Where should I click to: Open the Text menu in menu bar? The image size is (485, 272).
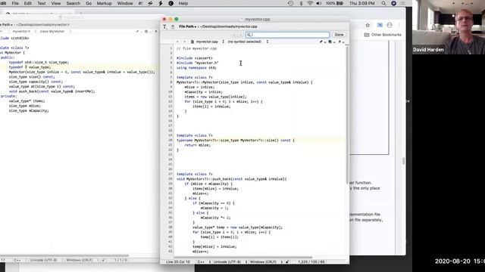coord(42,3)
